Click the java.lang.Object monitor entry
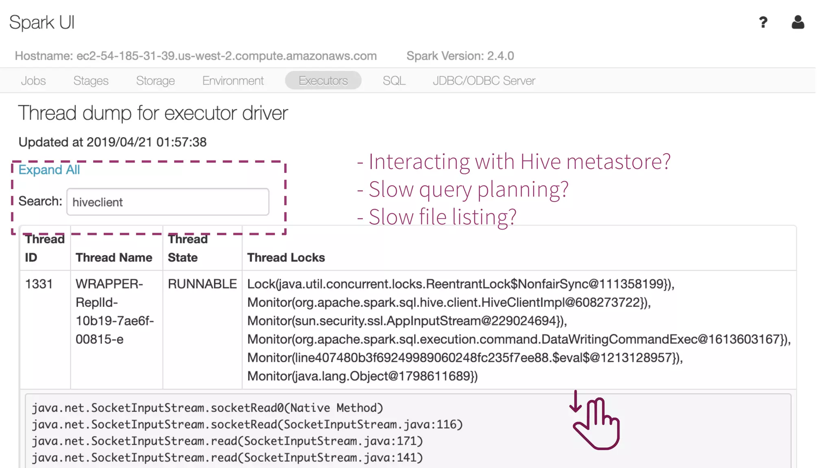This screenshot has height=468, width=833. (x=362, y=376)
